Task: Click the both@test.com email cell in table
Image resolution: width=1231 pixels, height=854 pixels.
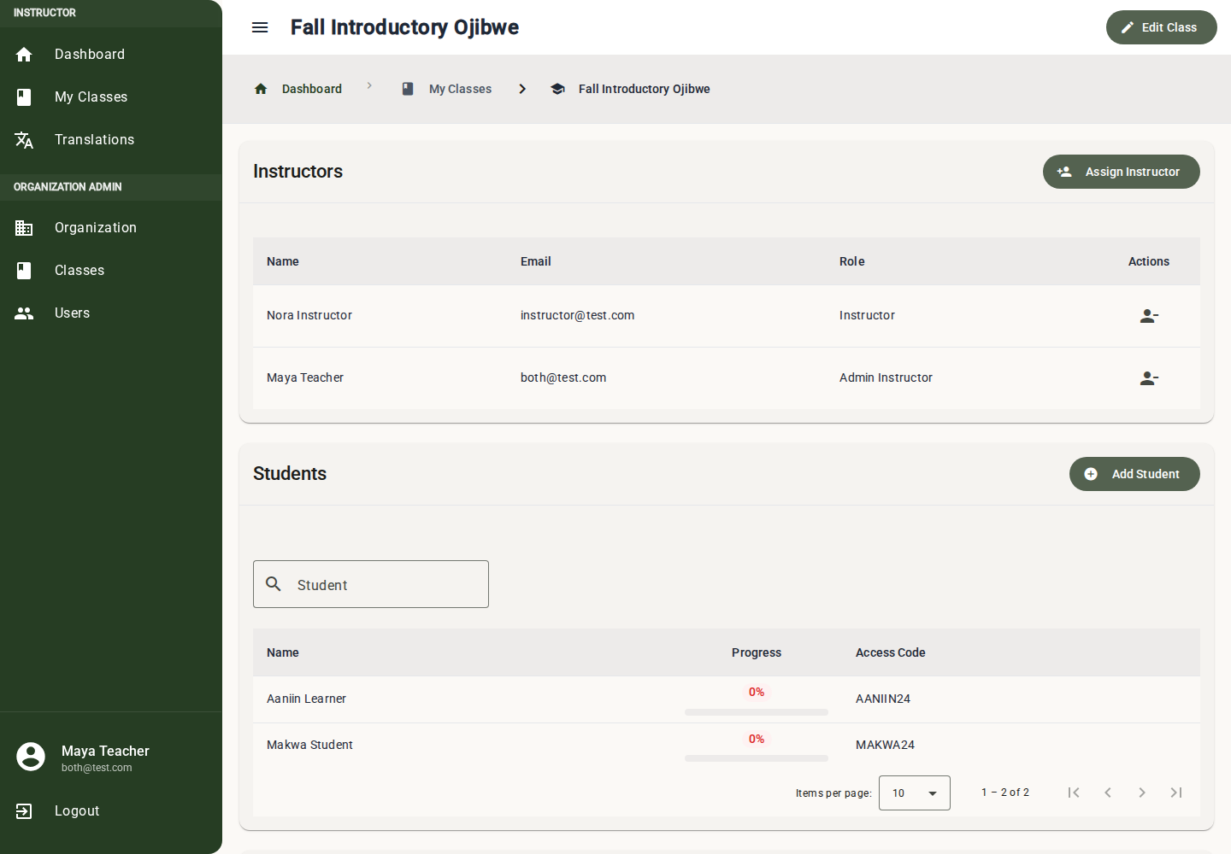Action: tap(563, 377)
